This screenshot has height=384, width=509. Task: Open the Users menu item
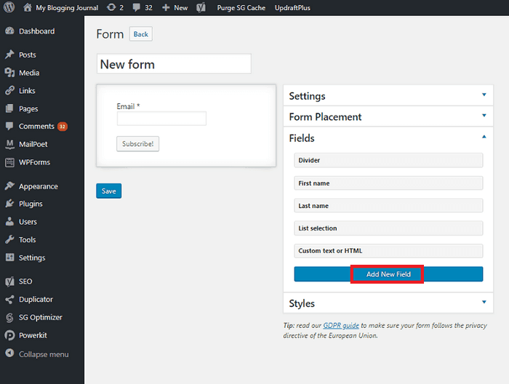28,222
